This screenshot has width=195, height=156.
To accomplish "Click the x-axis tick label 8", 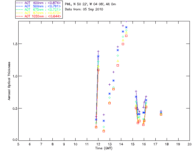I will [x=53, y=144].
